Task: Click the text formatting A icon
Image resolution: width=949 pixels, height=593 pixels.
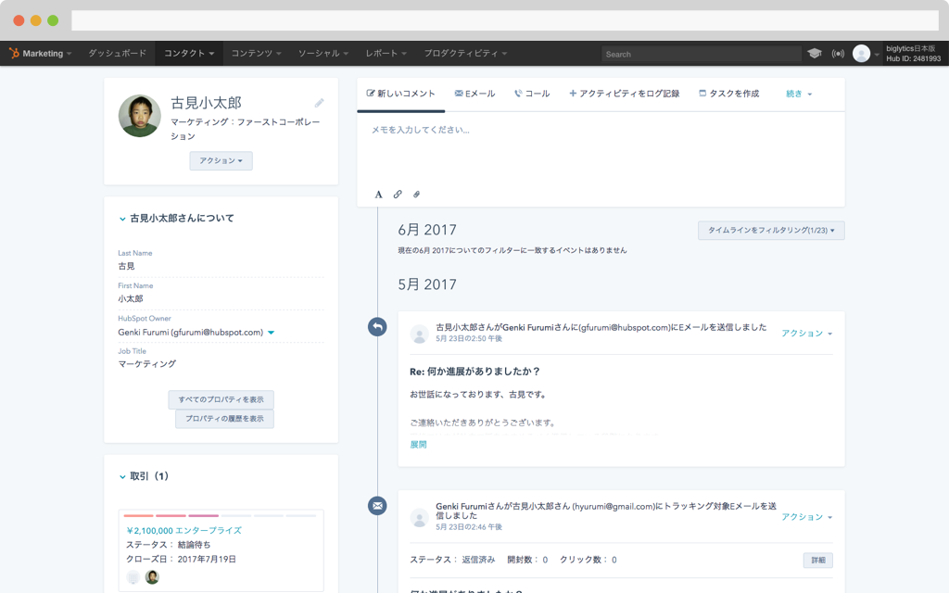Action: pyautogui.click(x=378, y=195)
